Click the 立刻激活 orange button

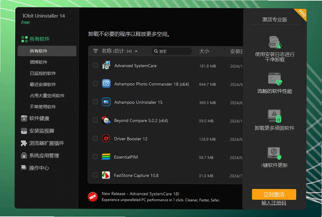[274, 194]
